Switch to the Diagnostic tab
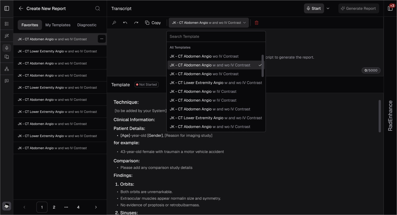Image resolution: width=397 pixels, height=215 pixels. click(x=87, y=25)
